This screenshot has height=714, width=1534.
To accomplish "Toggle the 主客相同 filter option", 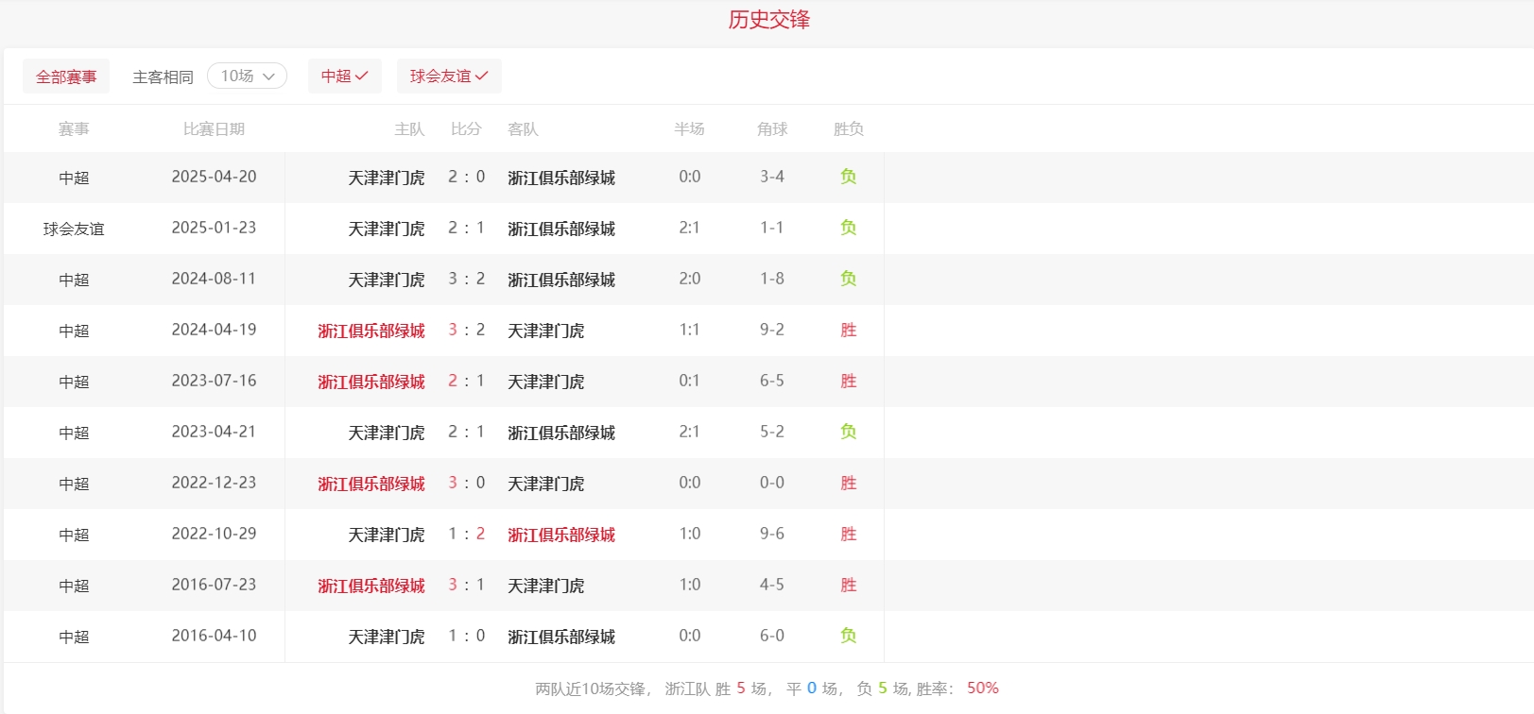I will coord(163,76).
